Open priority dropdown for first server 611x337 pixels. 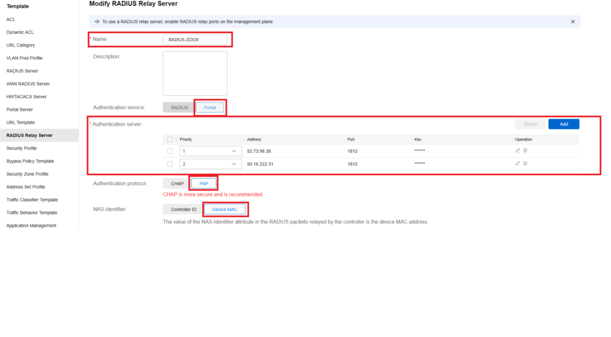click(211, 151)
